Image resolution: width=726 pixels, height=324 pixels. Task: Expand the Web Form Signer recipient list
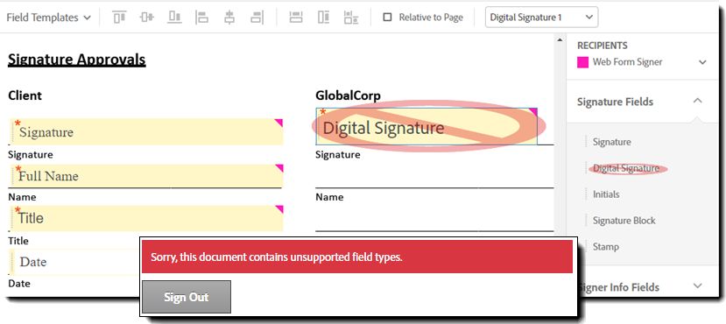click(702, 62)
